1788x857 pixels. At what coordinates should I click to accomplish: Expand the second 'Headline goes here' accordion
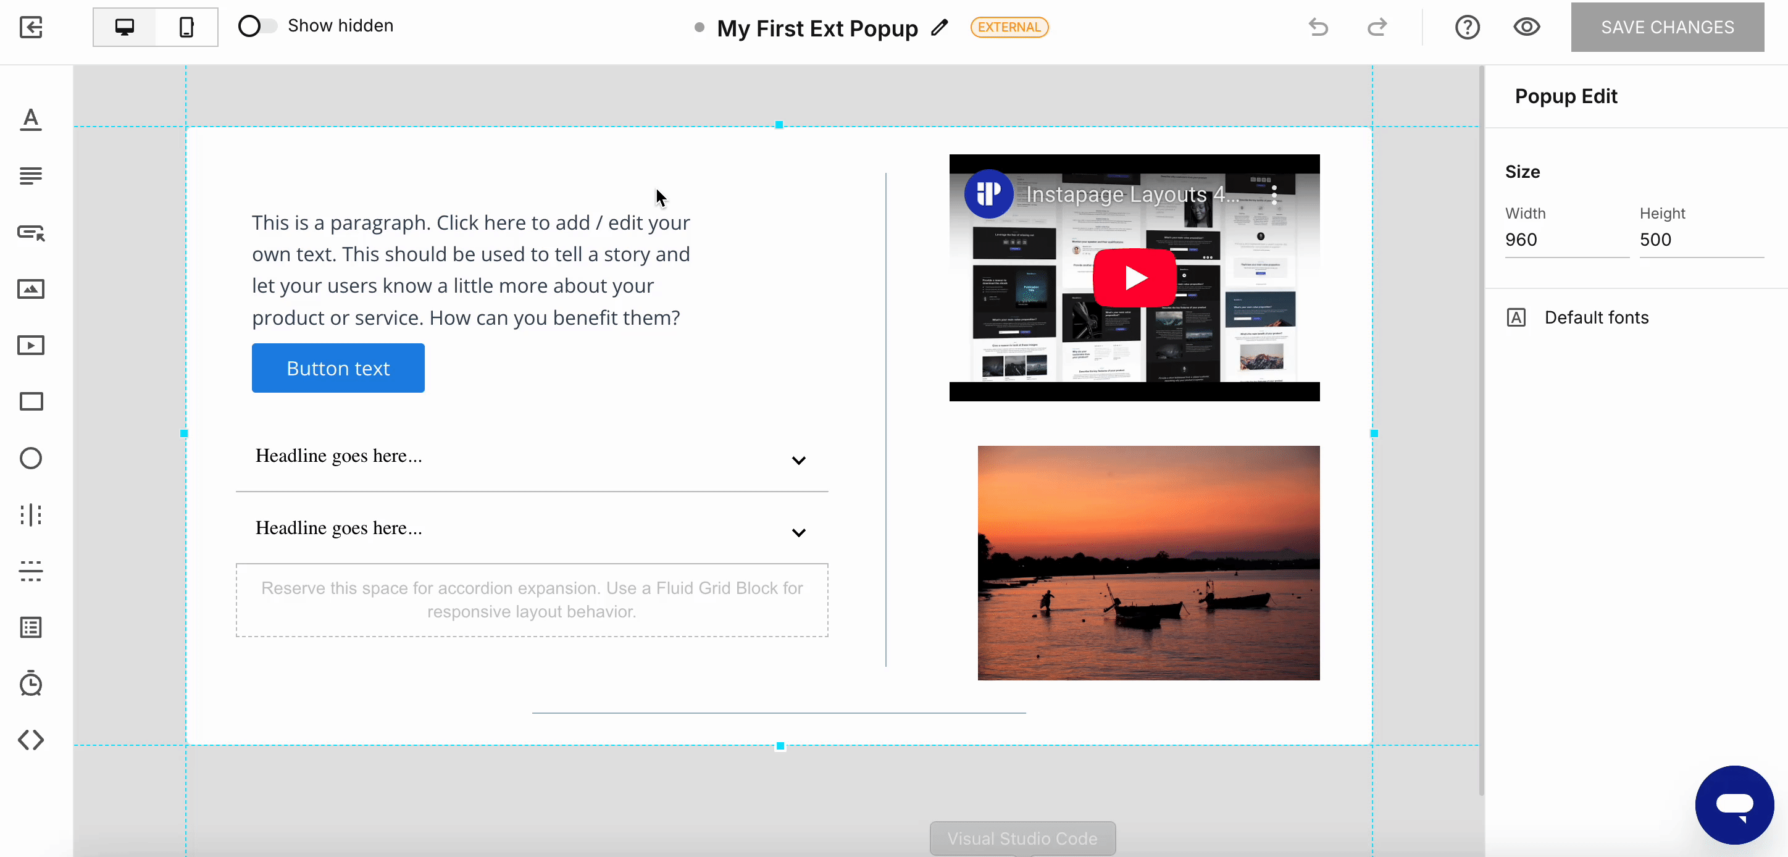coord(798,532)
